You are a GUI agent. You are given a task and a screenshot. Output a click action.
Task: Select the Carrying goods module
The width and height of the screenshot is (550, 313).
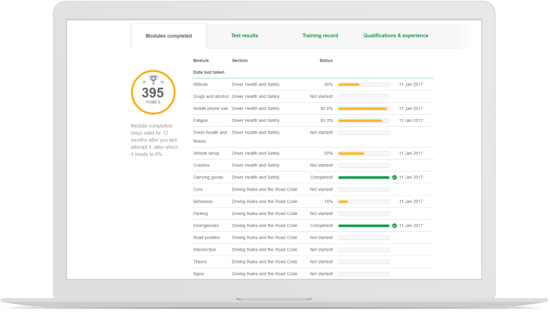pyautogui.click(x=208, y=177)
